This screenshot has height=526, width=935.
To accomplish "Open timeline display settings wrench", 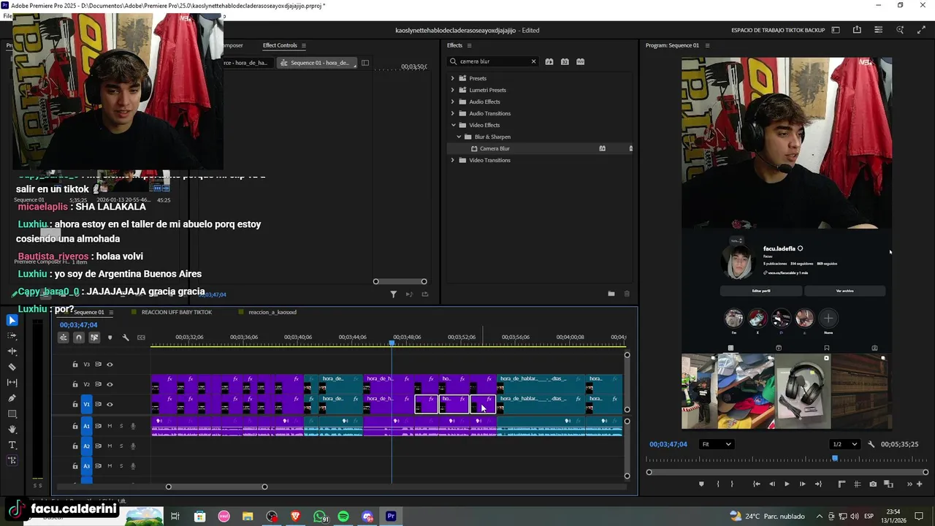I will pos(126,338).
